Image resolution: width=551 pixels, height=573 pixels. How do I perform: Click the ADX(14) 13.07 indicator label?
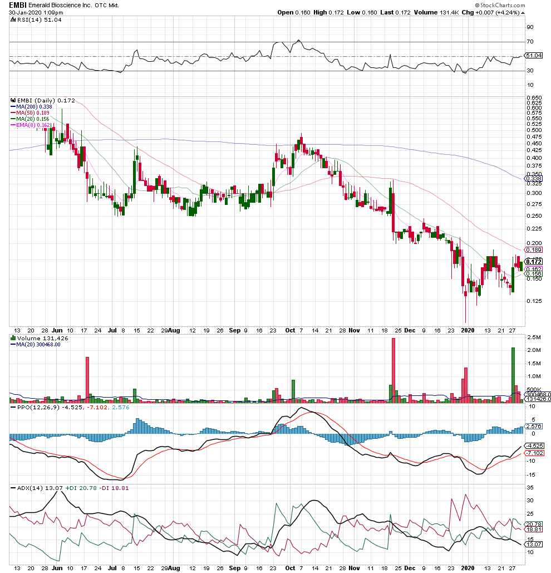(40, 488)
